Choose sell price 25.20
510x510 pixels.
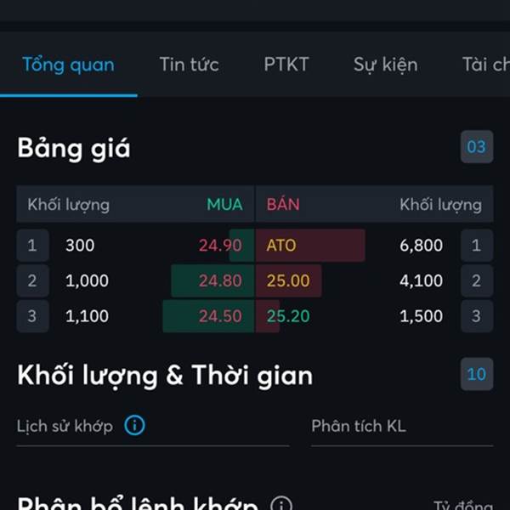288,316
